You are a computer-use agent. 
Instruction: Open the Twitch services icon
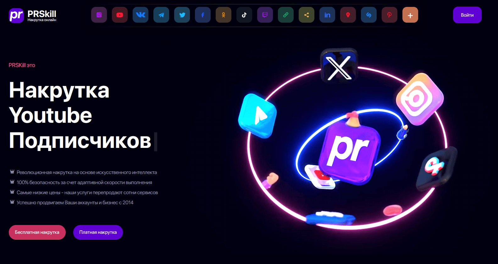click(265, 15)
